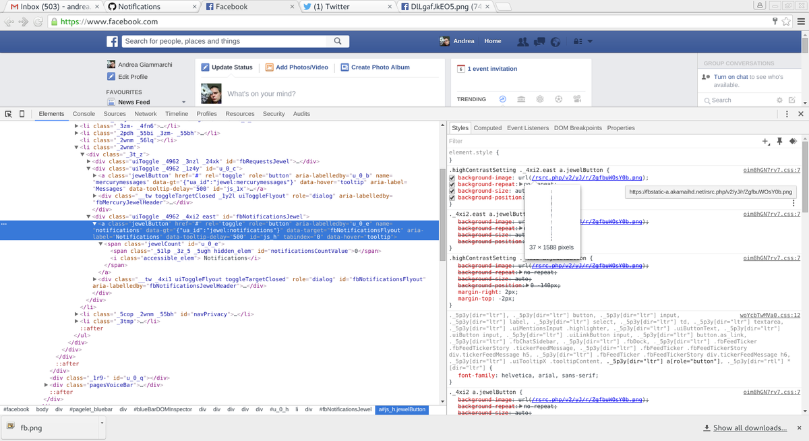The image size is (809, 441).
Task: Click the Facebook search box
Action: [x=225, y=41]
